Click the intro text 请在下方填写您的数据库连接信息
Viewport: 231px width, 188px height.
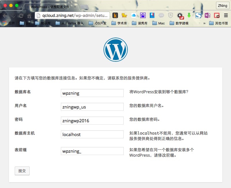click(x=82, y=78)
